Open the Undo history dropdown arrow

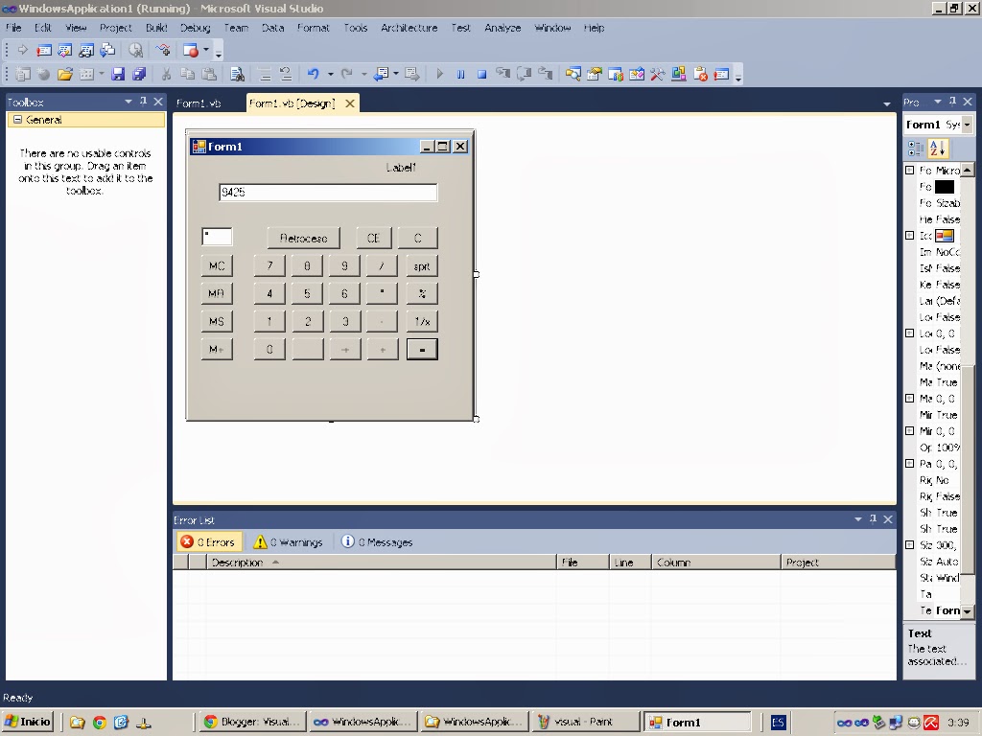click(330, 74)
